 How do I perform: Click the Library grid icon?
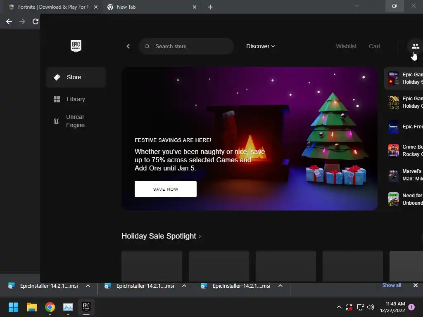57,99
